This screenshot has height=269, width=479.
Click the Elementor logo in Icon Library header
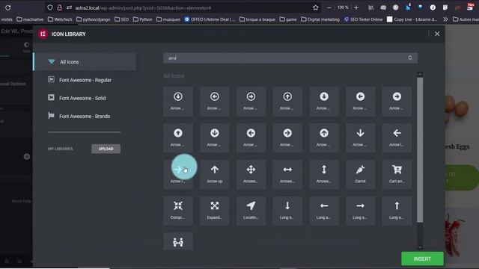pyautogui.click(x=43, y=34)
